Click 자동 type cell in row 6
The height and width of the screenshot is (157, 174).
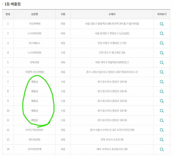63,72
